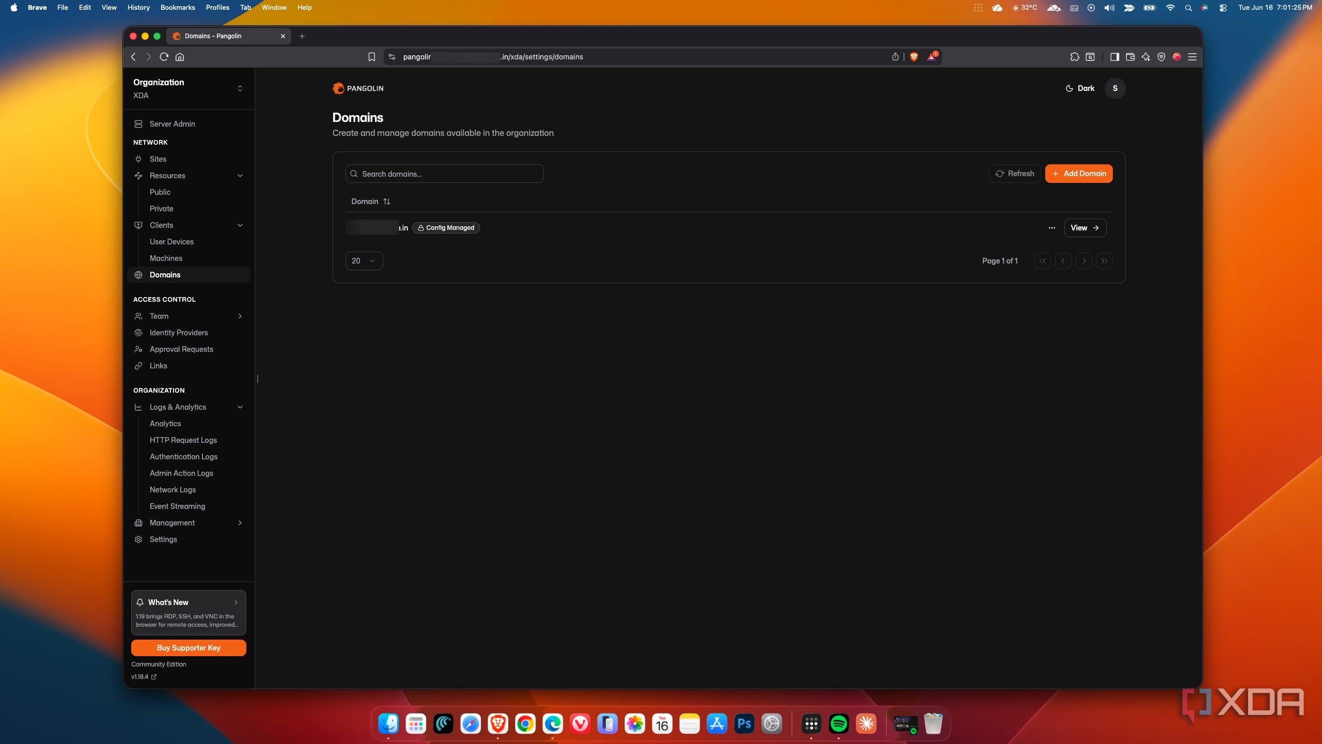
Task: Open the Brave extensions puzzle icon
Action: tap(1075, 57)
